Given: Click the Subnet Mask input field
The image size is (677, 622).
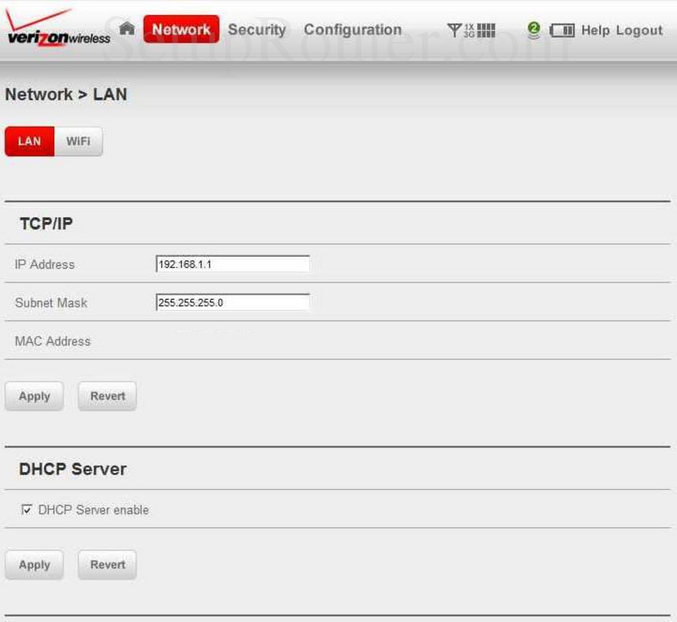Looking at the screenshot, I should (233, 302).
